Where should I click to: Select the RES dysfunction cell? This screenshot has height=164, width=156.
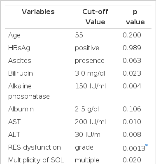click(35, 147)
